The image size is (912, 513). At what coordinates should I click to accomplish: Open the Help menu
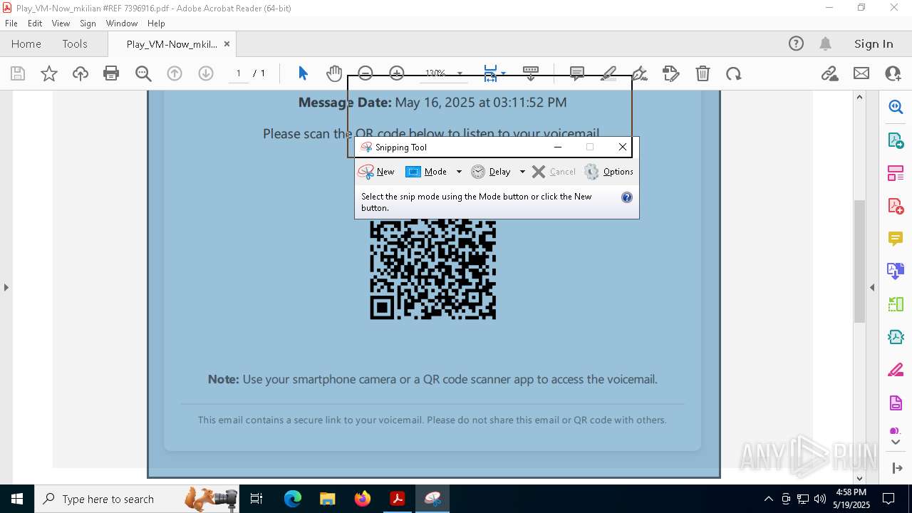point(156,24)
